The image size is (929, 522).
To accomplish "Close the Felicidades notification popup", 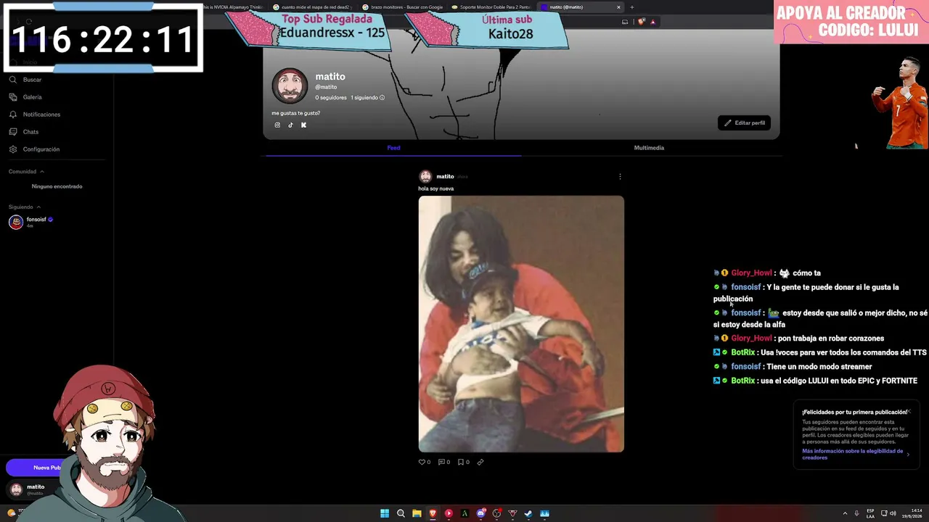I will (x=909, y=411).
